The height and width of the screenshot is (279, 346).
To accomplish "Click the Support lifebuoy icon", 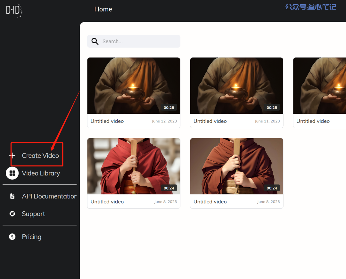I will (12, 214).
